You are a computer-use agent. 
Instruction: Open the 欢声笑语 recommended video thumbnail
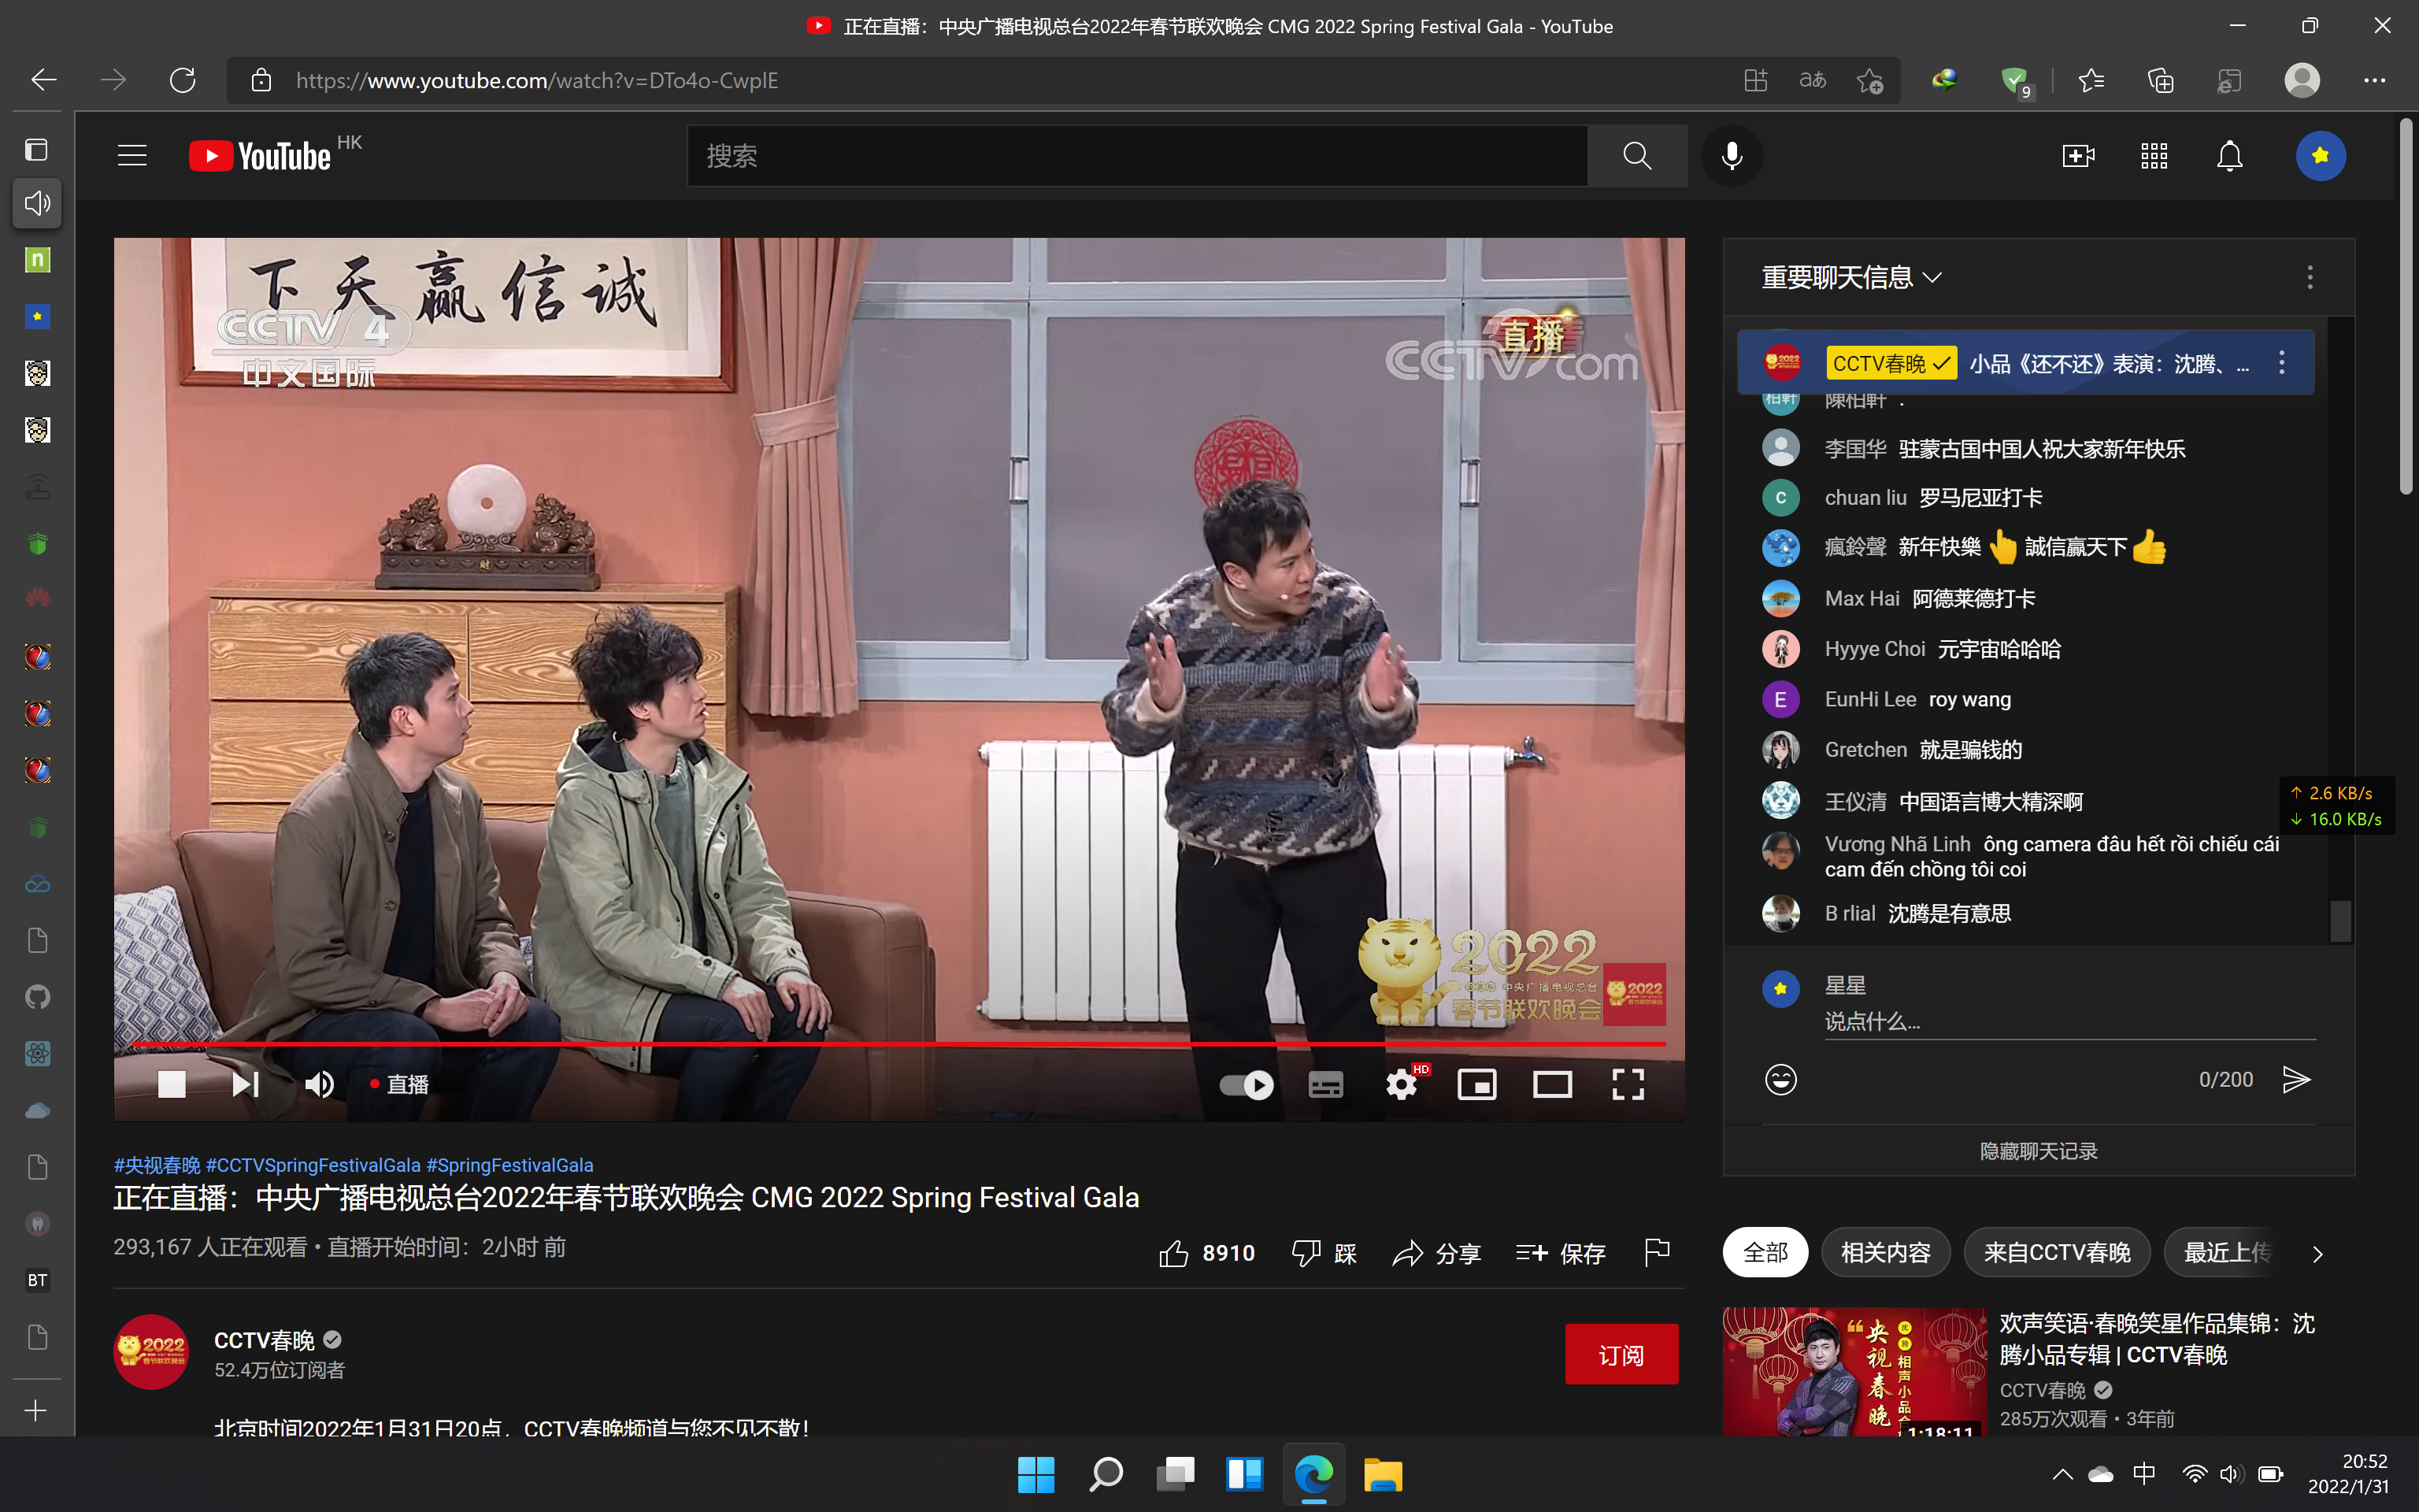(1854, 1371)
